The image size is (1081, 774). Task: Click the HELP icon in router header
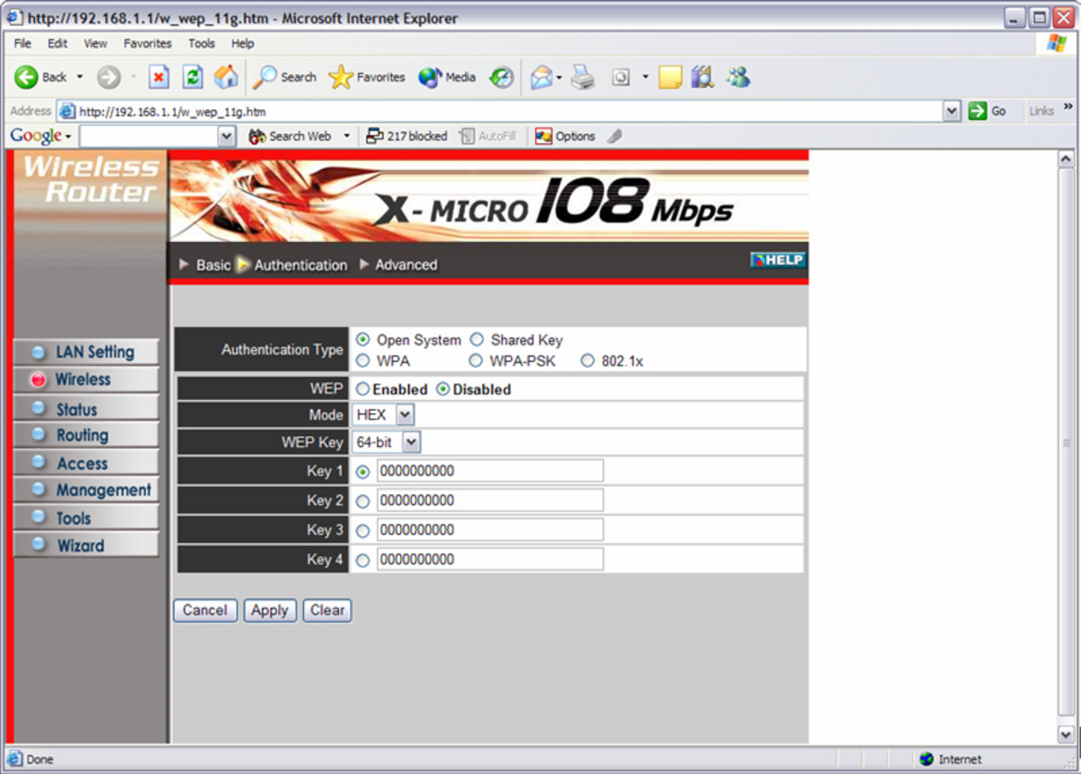tap(778, 260)
